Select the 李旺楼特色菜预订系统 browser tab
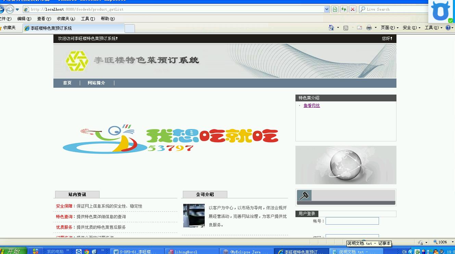The image size is (455, 254). tap(74, 28)
